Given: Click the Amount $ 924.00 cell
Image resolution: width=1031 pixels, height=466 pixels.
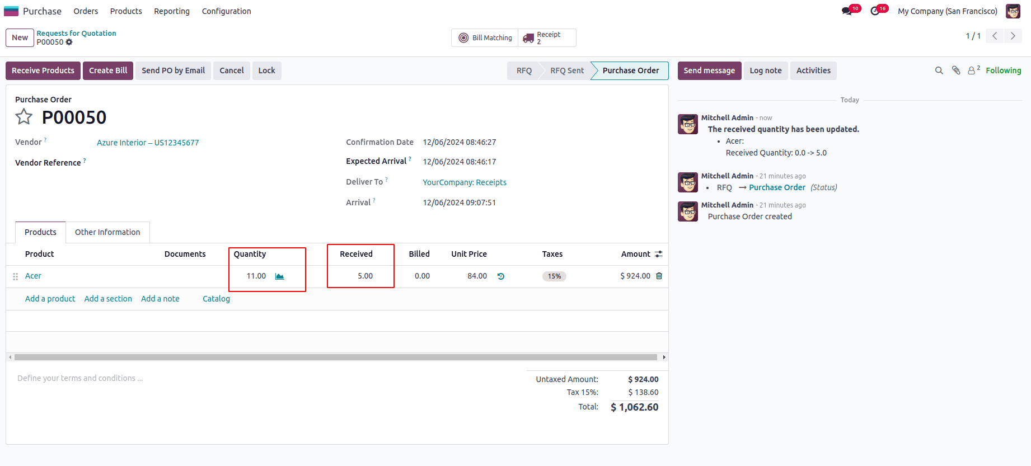Looking at the screenshot, I should click(635, 276).
